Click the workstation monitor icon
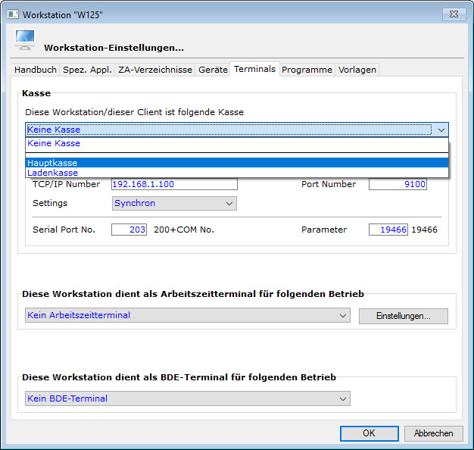Image resolution: width=474 pixels, height=450 pixels. (x=25, y=42)
